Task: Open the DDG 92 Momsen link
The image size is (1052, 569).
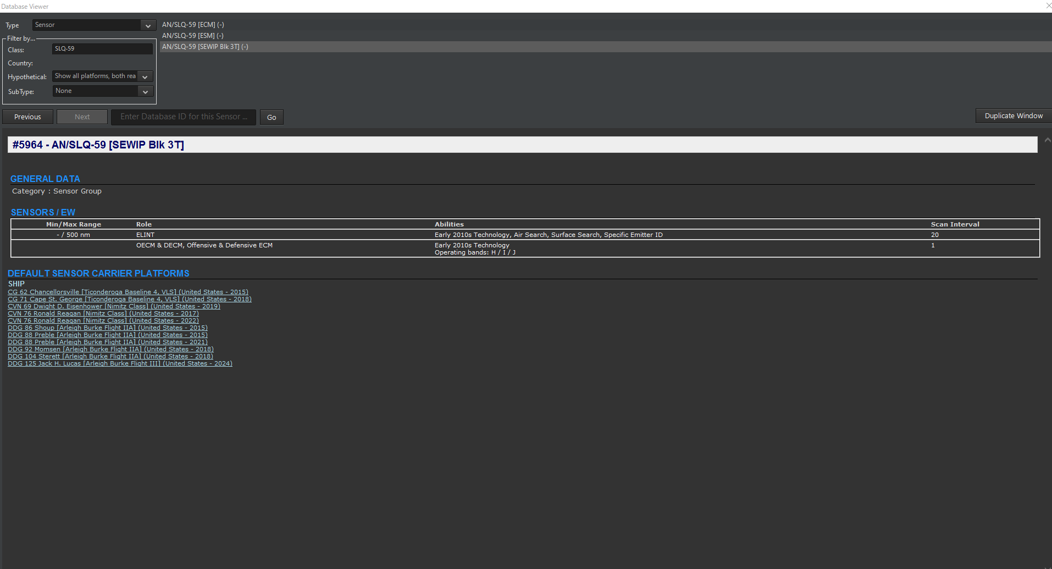Action: [x=110, y=349]
